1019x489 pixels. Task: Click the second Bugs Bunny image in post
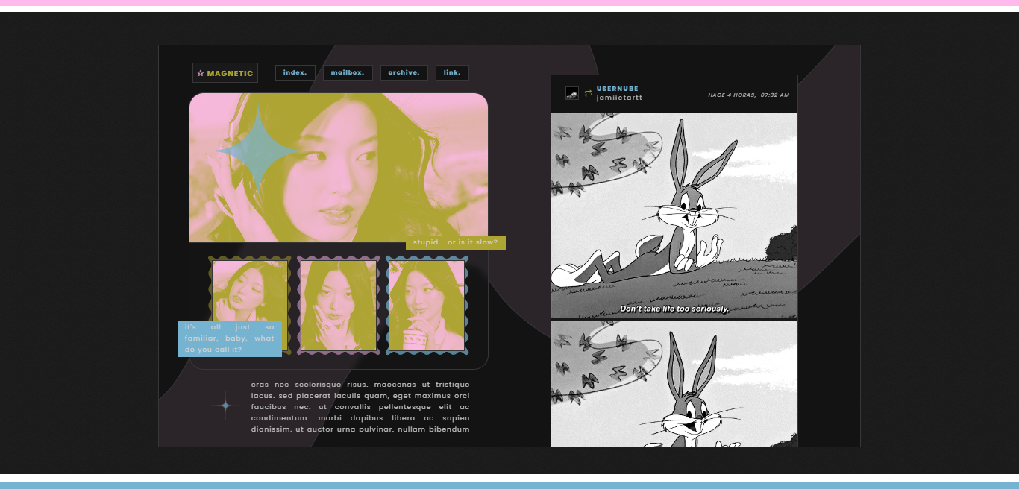coord(674,385)
